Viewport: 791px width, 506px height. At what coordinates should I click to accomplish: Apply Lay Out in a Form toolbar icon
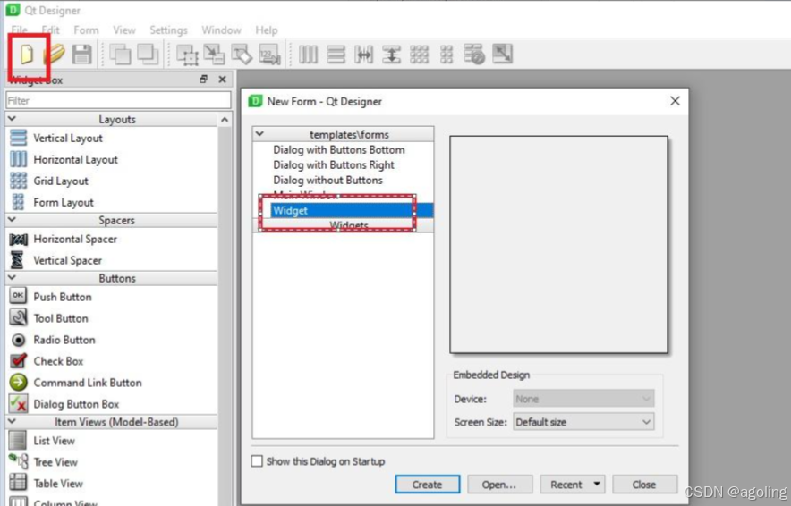(x=447, y=55)
